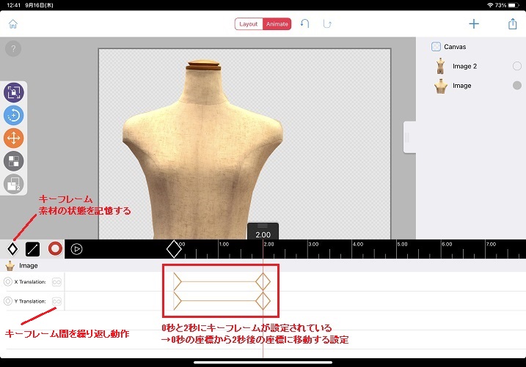Image resolution: width=526 pixels, height=367 pixels.
Task: Select the purple scale tool
Action: [x=14, y=92]
